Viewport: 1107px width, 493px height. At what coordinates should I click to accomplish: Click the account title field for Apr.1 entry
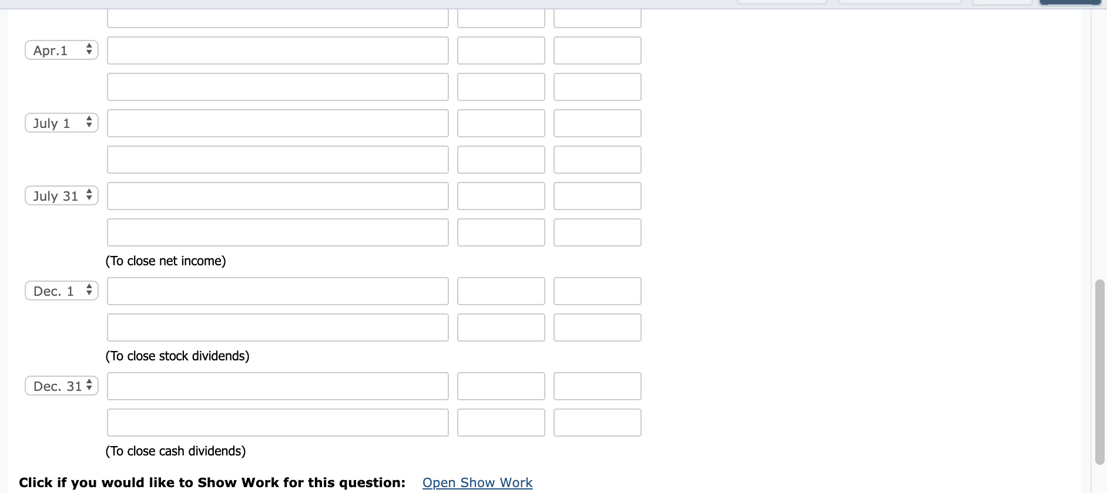(x=277, y=50)
